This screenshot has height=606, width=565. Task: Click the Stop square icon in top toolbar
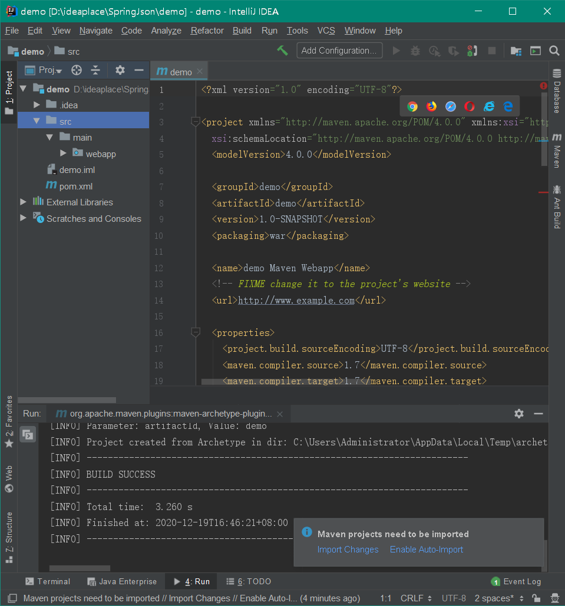coord(492,51)
